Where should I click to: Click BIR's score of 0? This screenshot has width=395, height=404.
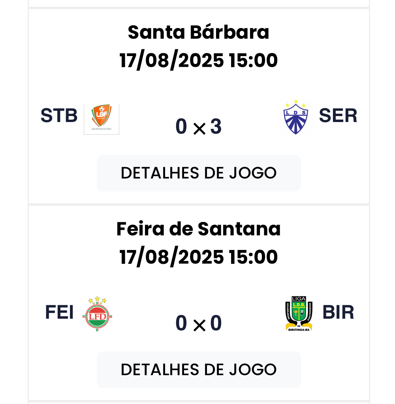click(x=216, y=323)
